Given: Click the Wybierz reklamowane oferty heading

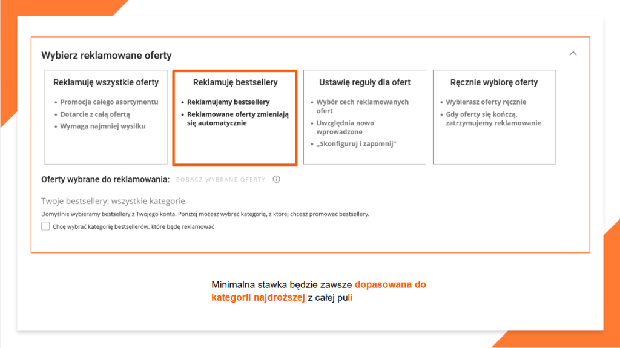Looking at the screenshot, I should (107, 55).
